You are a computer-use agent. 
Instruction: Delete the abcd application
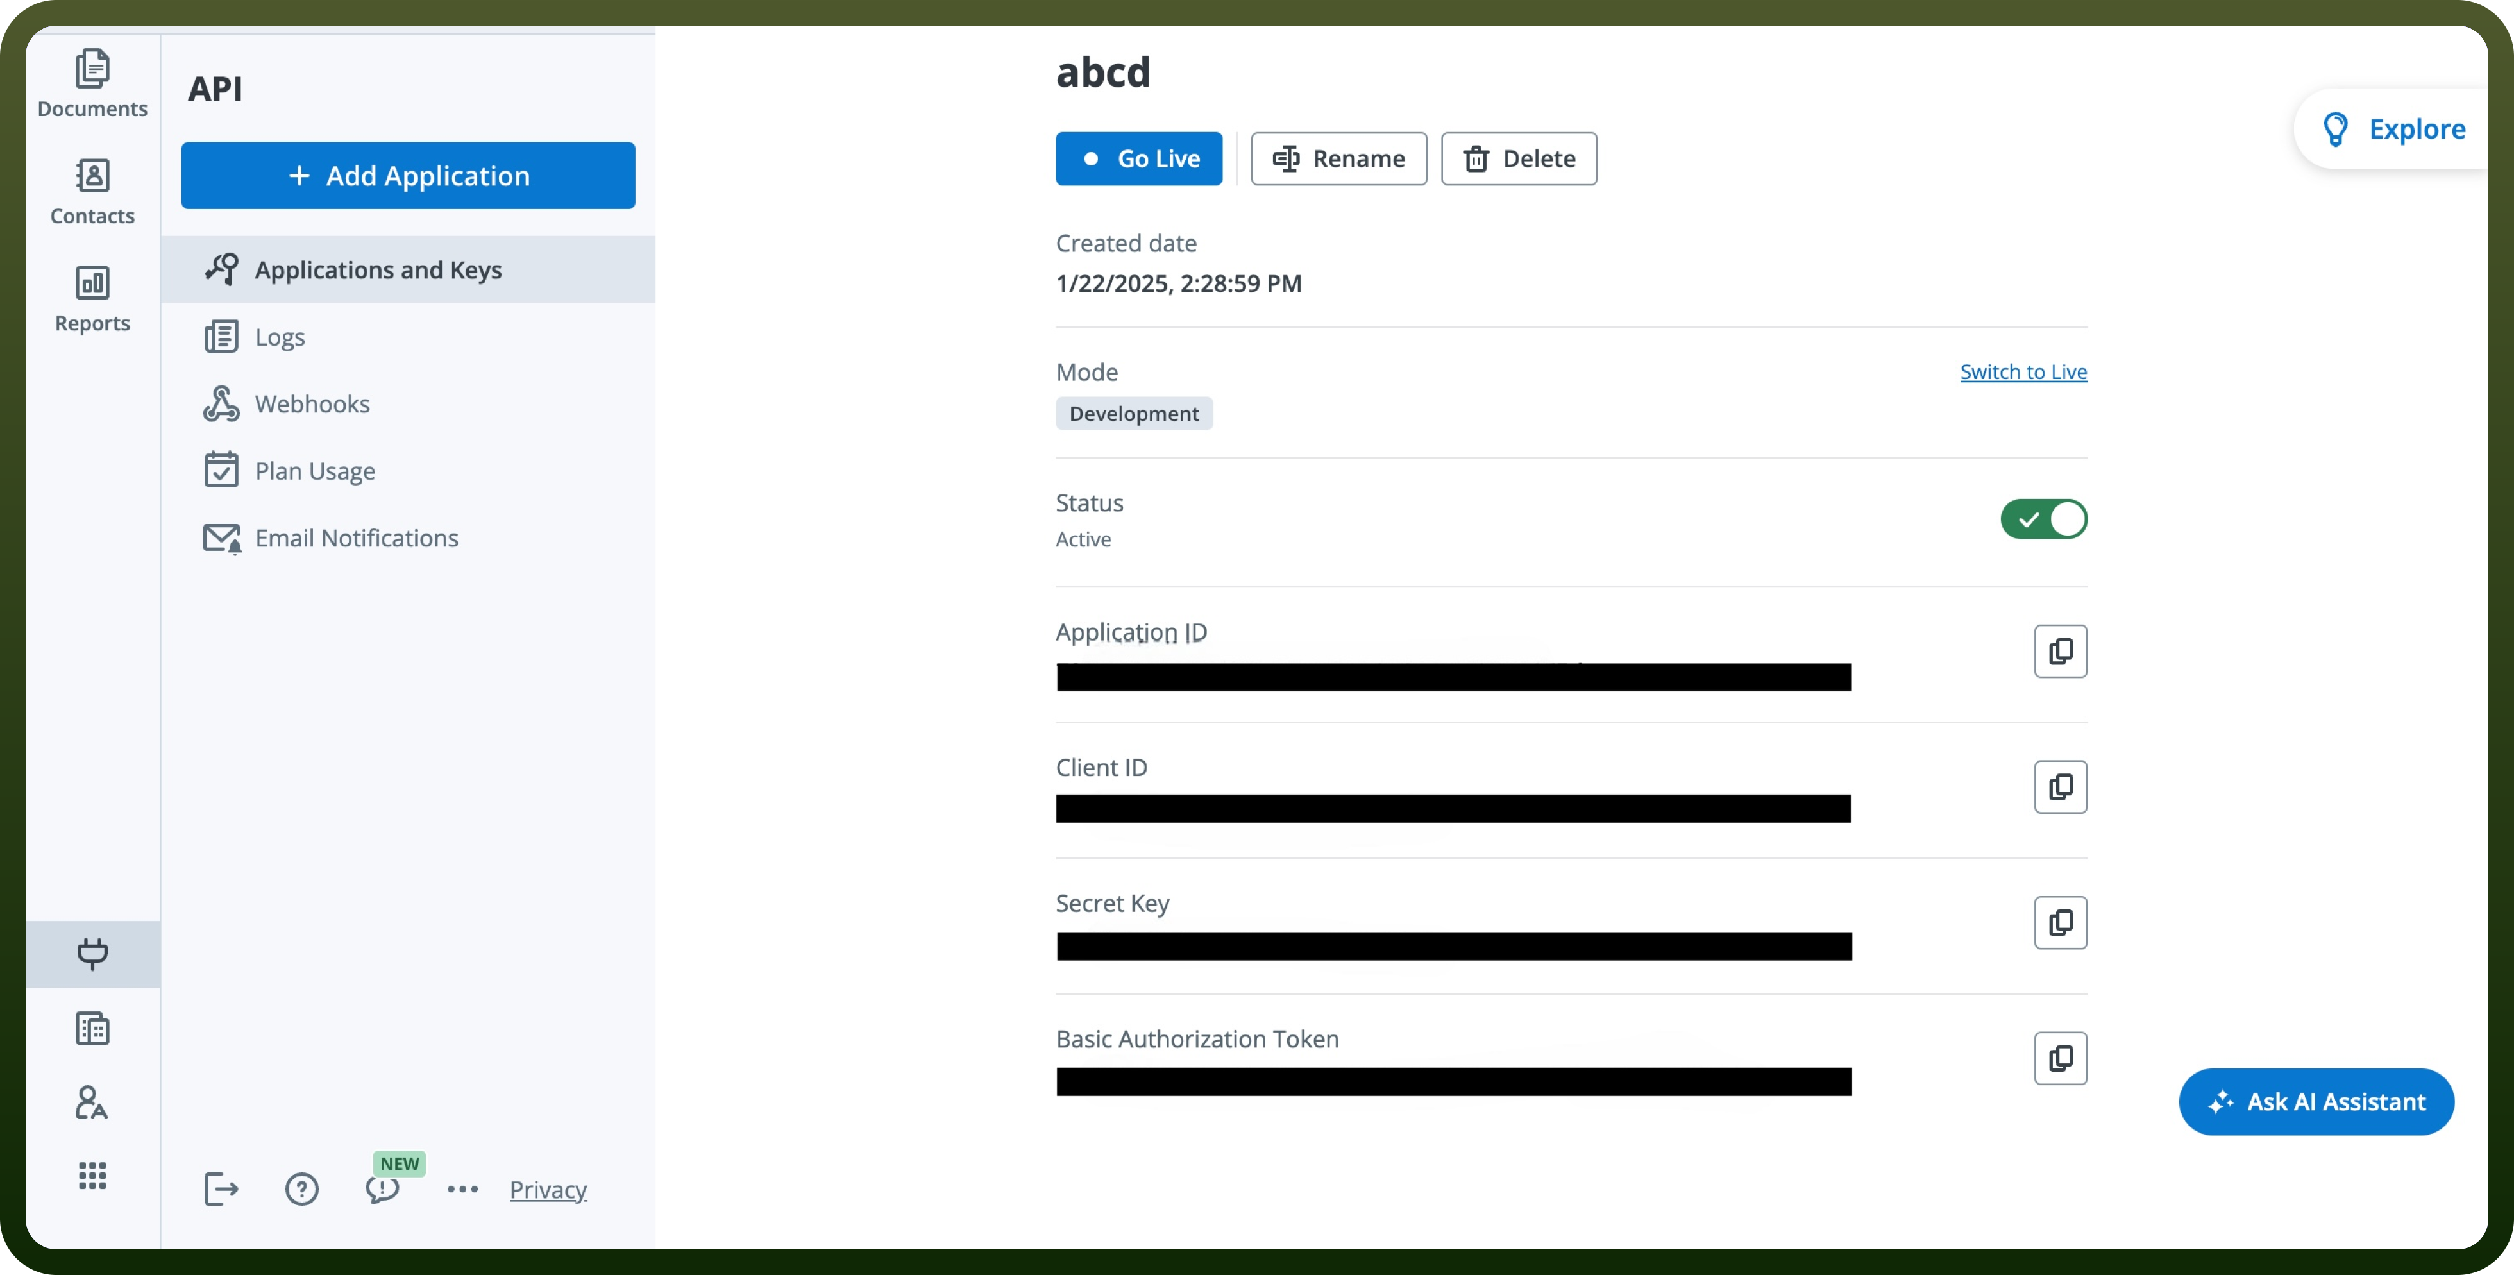click(1519, 158)
